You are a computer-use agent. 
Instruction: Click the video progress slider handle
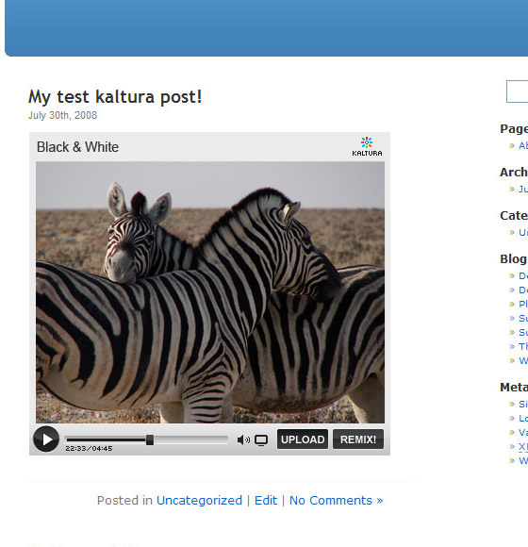[150, 439]
